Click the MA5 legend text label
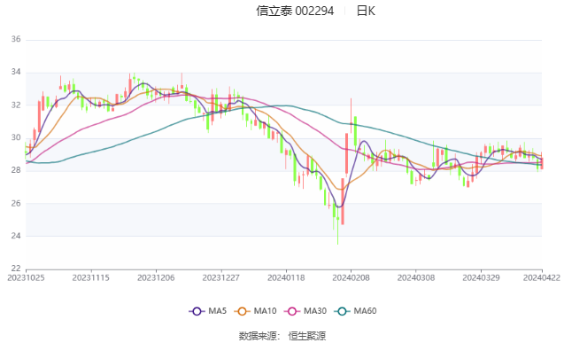This screenshot has height=343, width=564. (217, 311)
